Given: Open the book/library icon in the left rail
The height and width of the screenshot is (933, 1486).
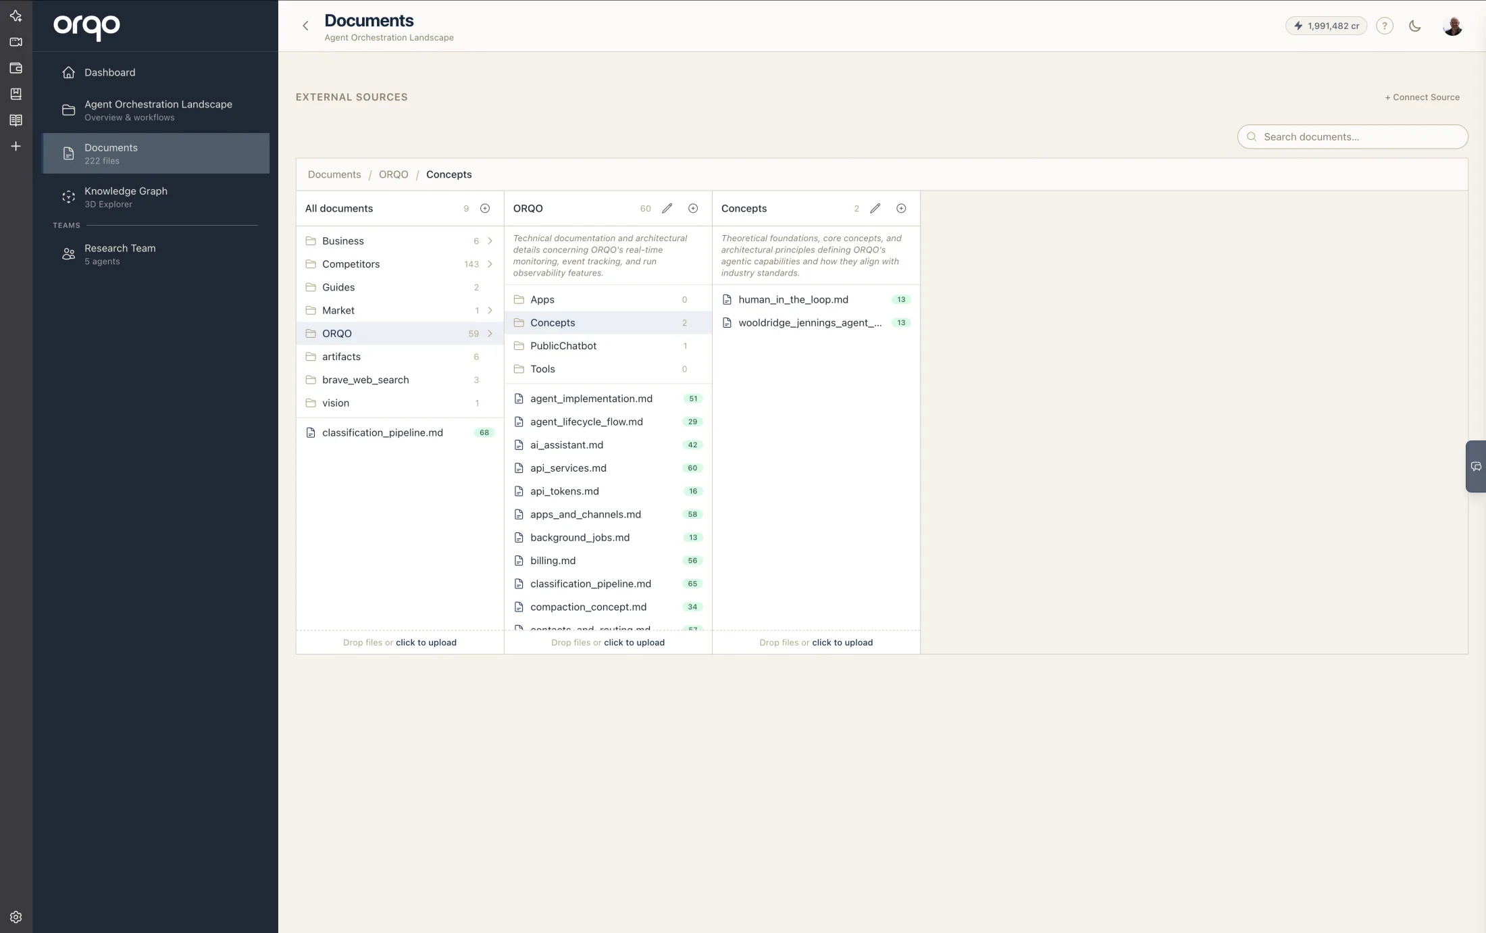Looking at the screenshot, I should 16,120.
